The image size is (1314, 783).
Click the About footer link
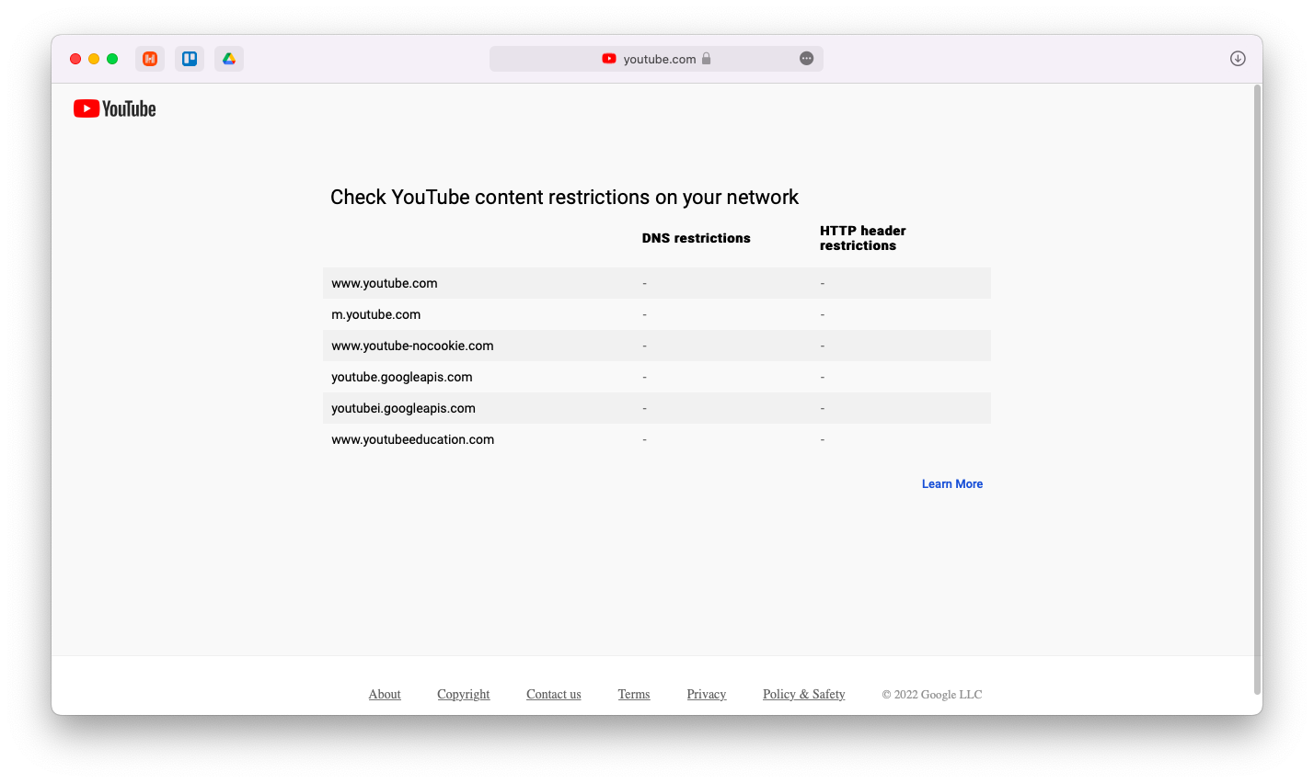click(x=384, y=694)
